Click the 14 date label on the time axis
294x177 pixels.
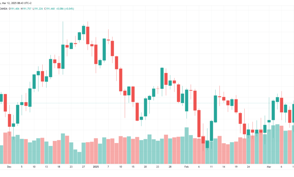(x=224, y=167)
